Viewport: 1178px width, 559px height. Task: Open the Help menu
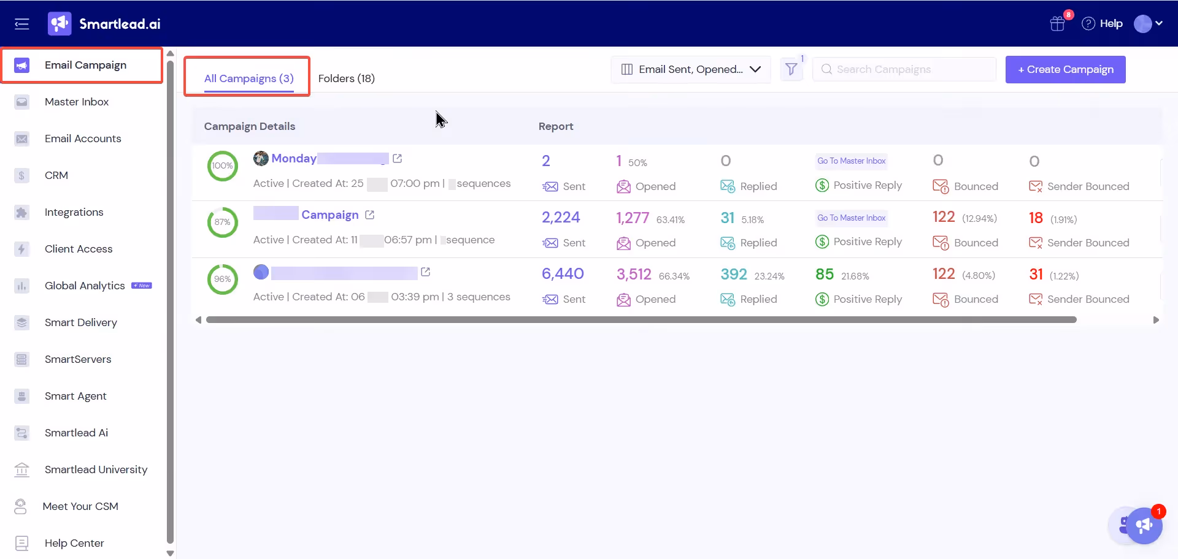(1103, 24)
